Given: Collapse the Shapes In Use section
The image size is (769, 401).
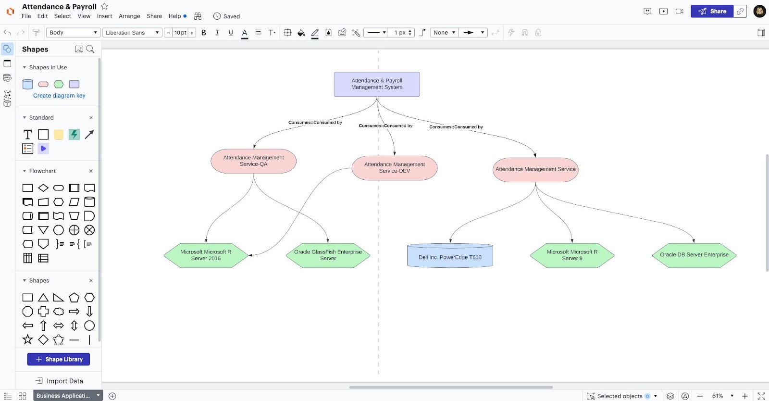Looking at the screenshot, I should [25, 68].
